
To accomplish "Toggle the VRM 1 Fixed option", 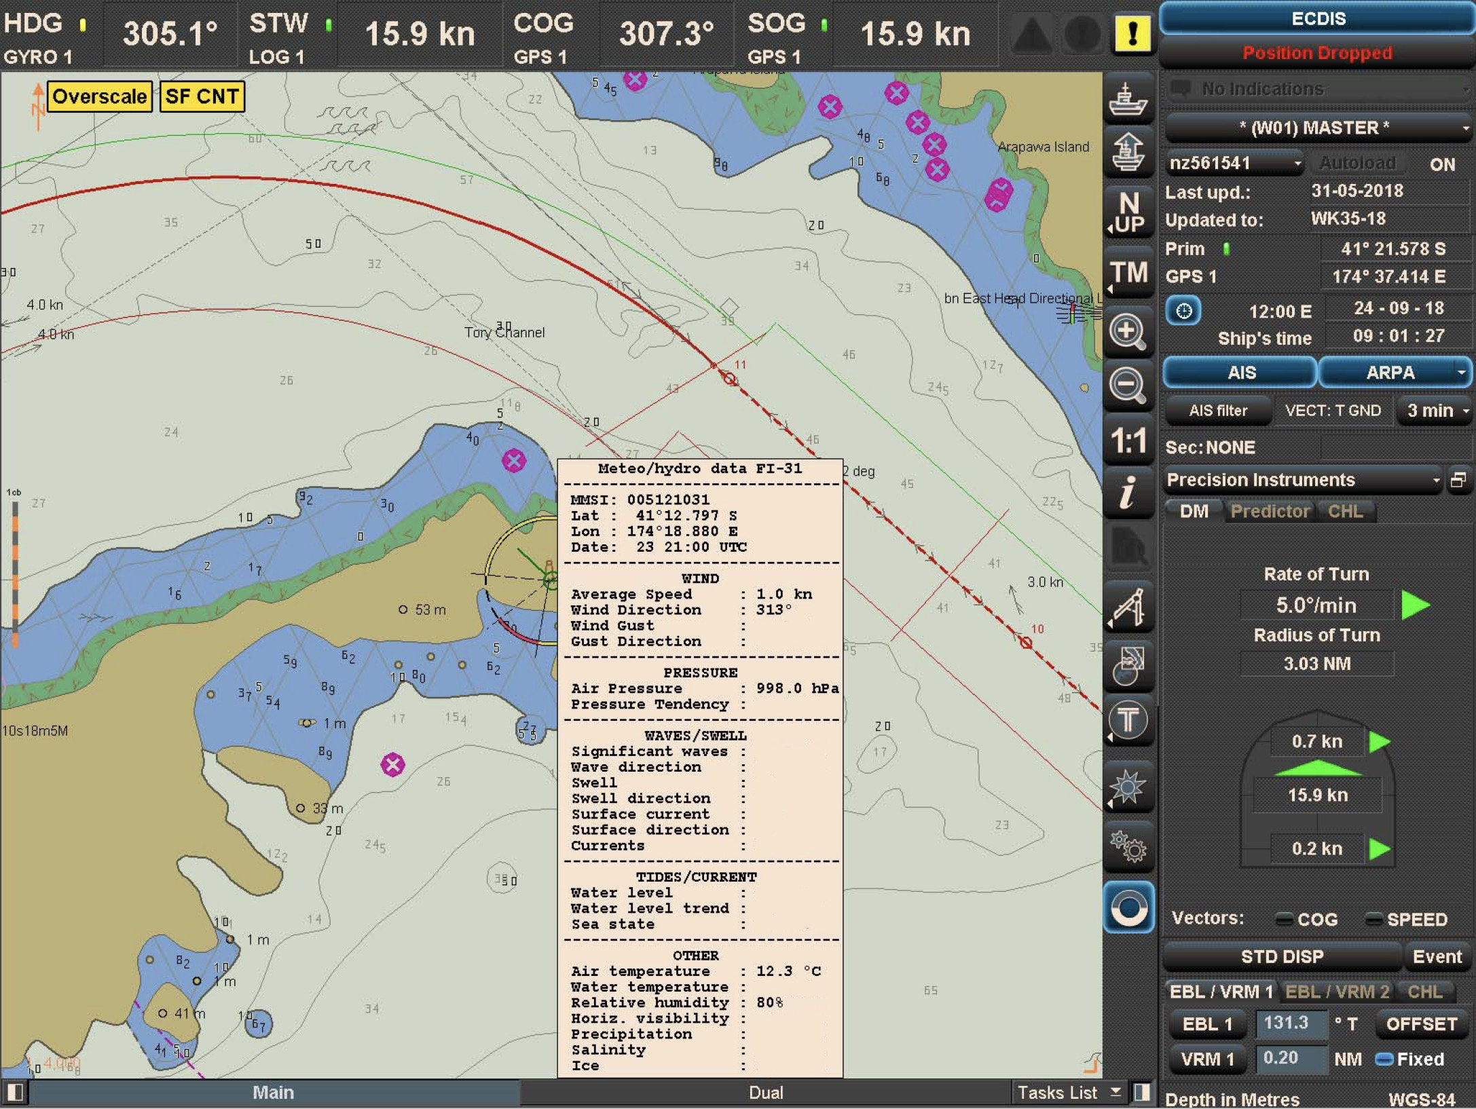I will pos(1384,1059).
